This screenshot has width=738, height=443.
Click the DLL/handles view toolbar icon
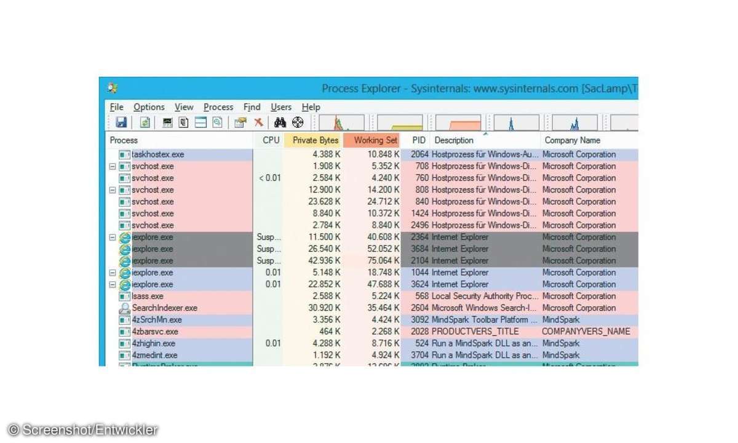(217, 122)
